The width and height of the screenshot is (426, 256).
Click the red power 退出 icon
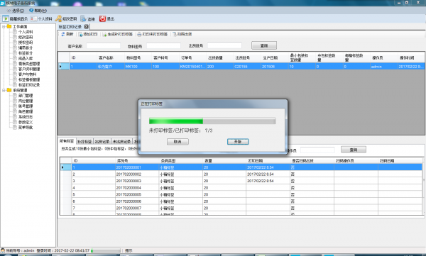pos(102,18)
